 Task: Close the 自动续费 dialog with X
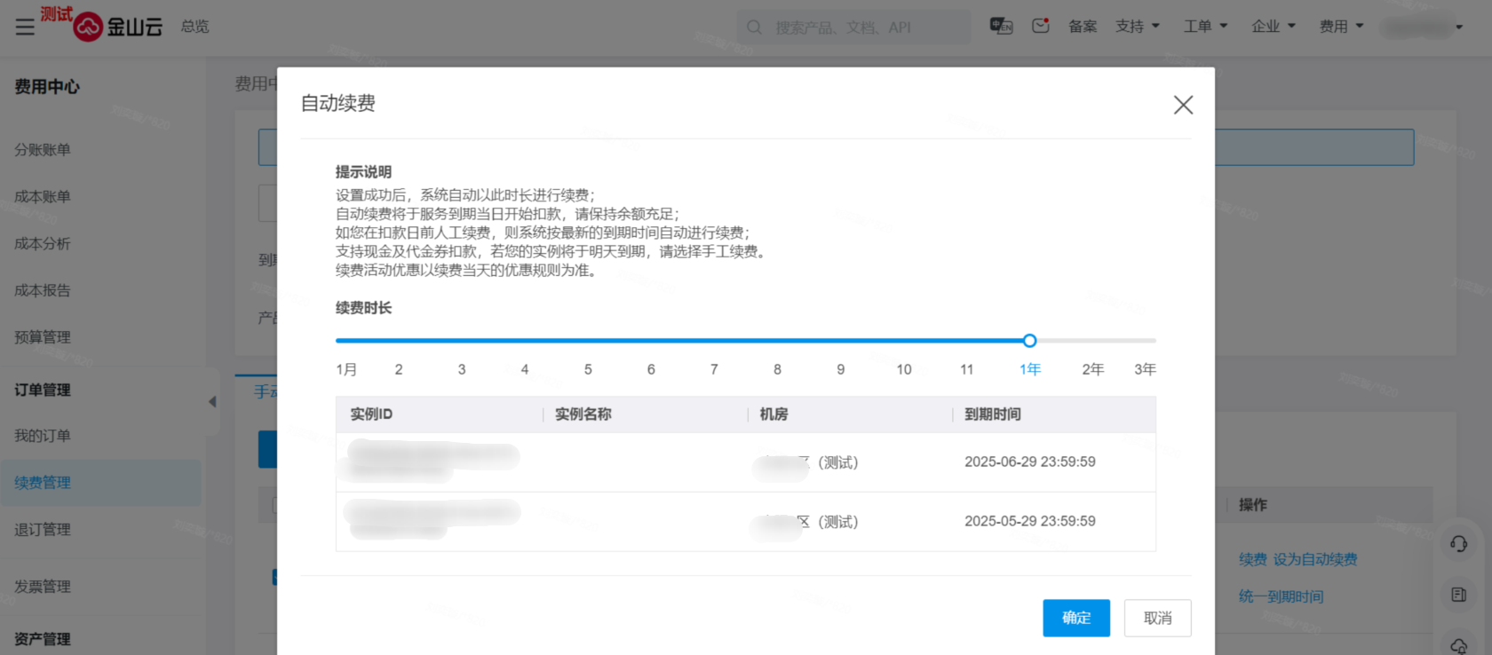point(1183,105)
